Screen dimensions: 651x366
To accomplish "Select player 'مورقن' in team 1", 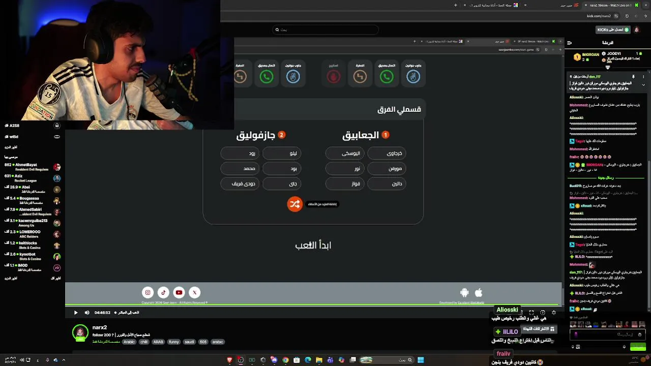I will coord(387,168).
